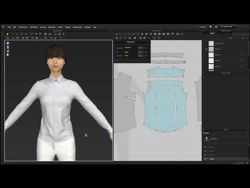
Task: Select the fourth fabric swatch in list
Action: click(x=211, y=61)
